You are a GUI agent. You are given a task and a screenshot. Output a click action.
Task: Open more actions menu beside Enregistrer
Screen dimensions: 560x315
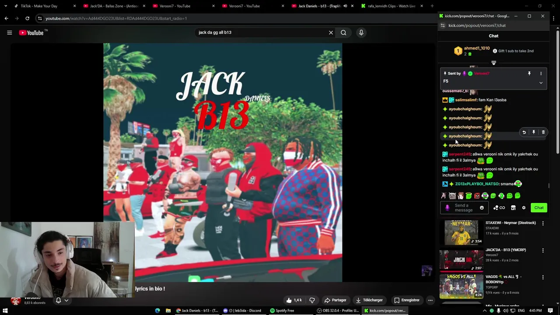pyautogui.click(x=430, y=300)
